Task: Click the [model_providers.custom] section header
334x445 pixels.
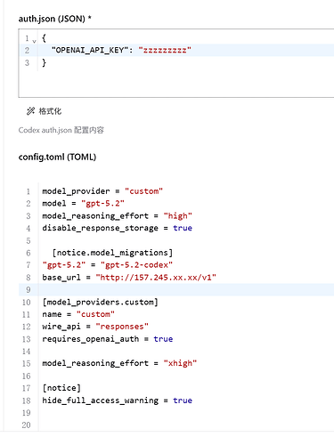Action: (x=100, y=302)
